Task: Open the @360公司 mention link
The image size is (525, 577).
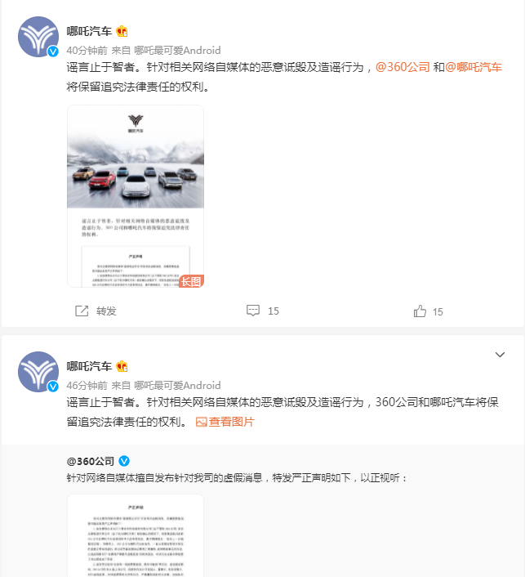Action: coord(403,67)
